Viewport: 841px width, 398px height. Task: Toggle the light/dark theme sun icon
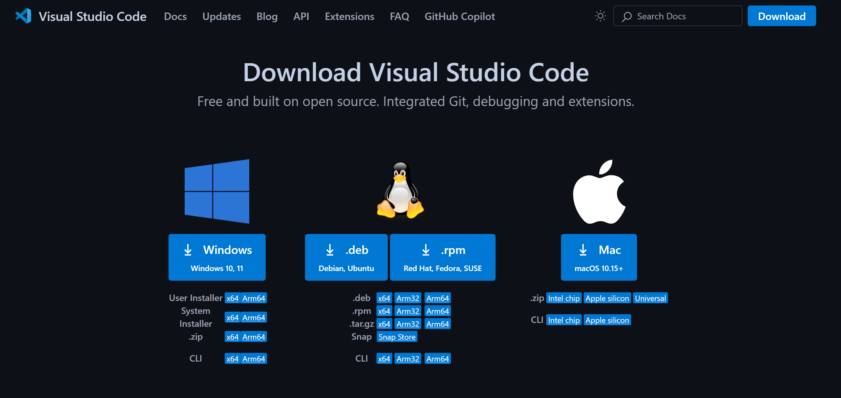tap(600, 16)
